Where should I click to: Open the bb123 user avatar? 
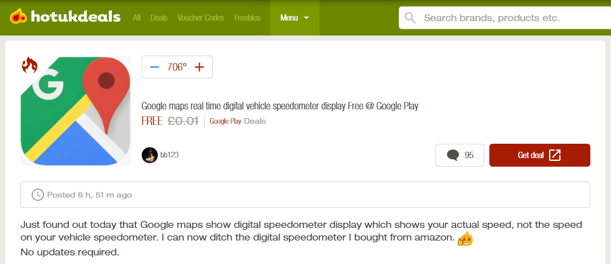150,155
